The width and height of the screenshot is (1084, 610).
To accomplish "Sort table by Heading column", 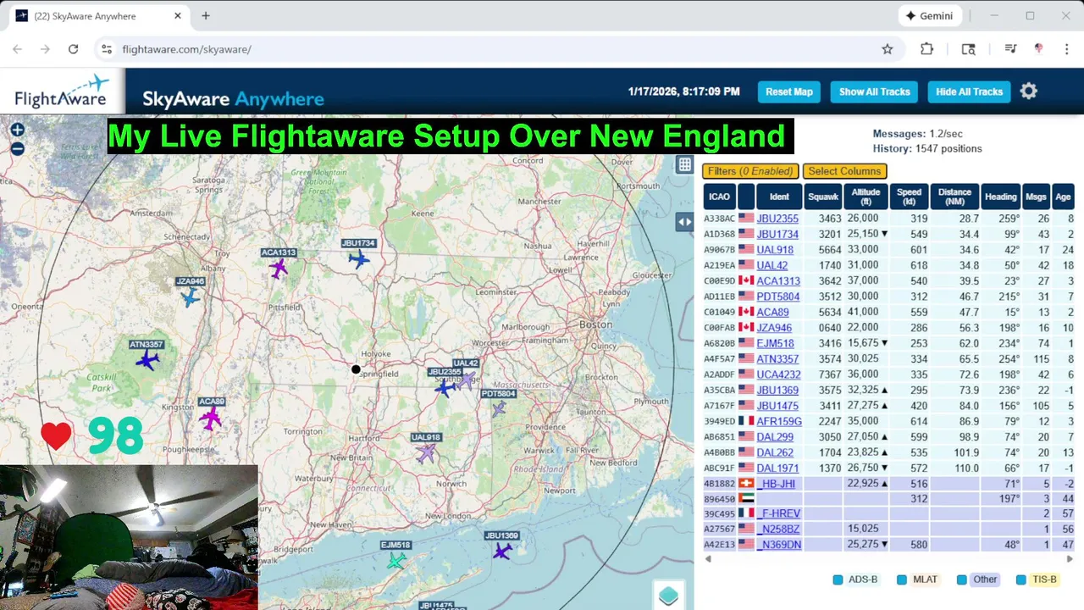I will click(1000, 197).
